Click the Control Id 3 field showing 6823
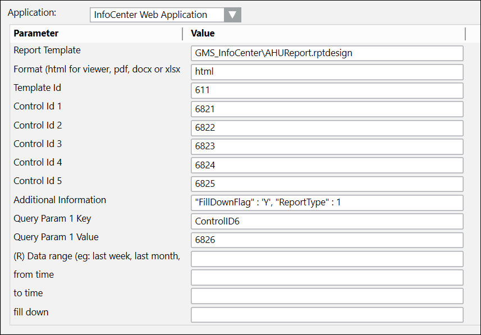Viewport: 481px width, 335px height. tap(327, 146)
